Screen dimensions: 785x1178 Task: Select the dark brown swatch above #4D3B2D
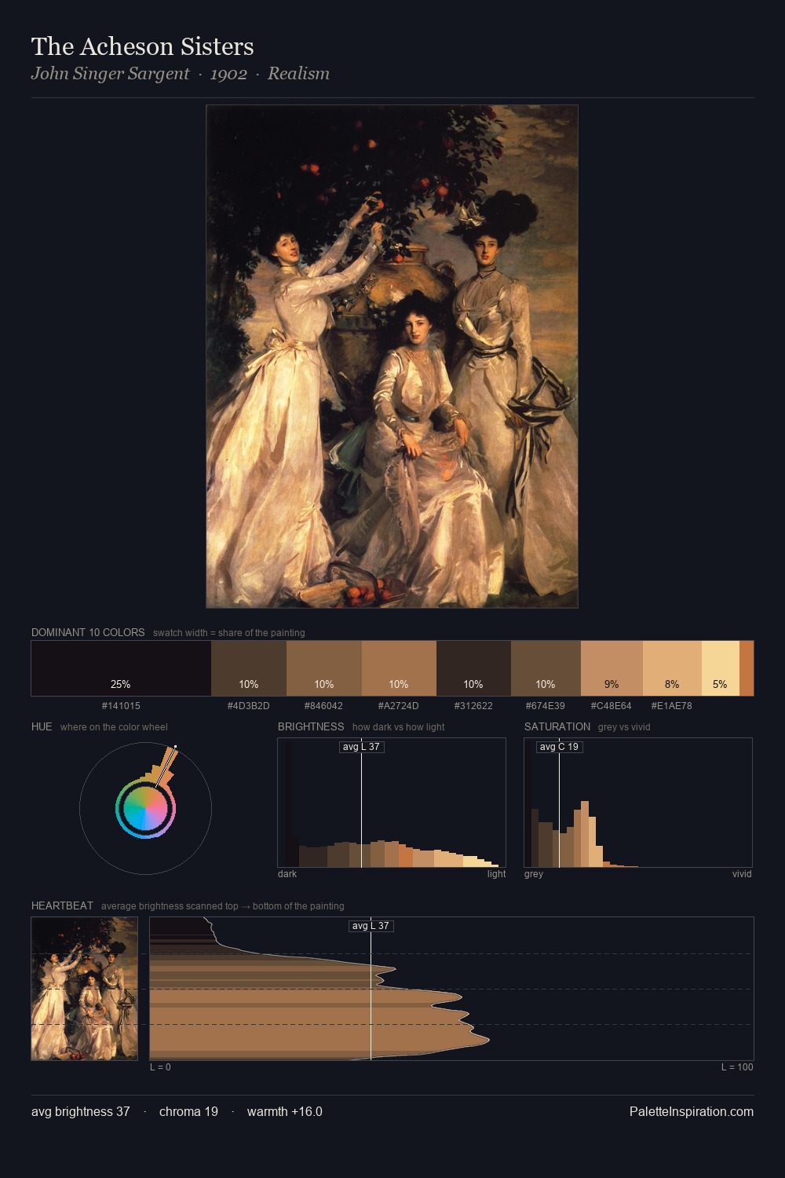point(249,668)
